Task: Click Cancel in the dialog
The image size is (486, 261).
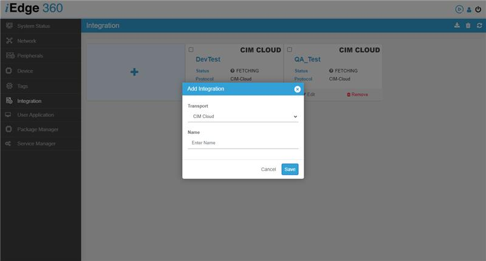Action: coord(269,169)
